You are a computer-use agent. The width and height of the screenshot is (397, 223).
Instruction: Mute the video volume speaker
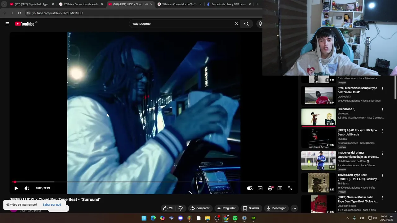[x=27, y=188]
